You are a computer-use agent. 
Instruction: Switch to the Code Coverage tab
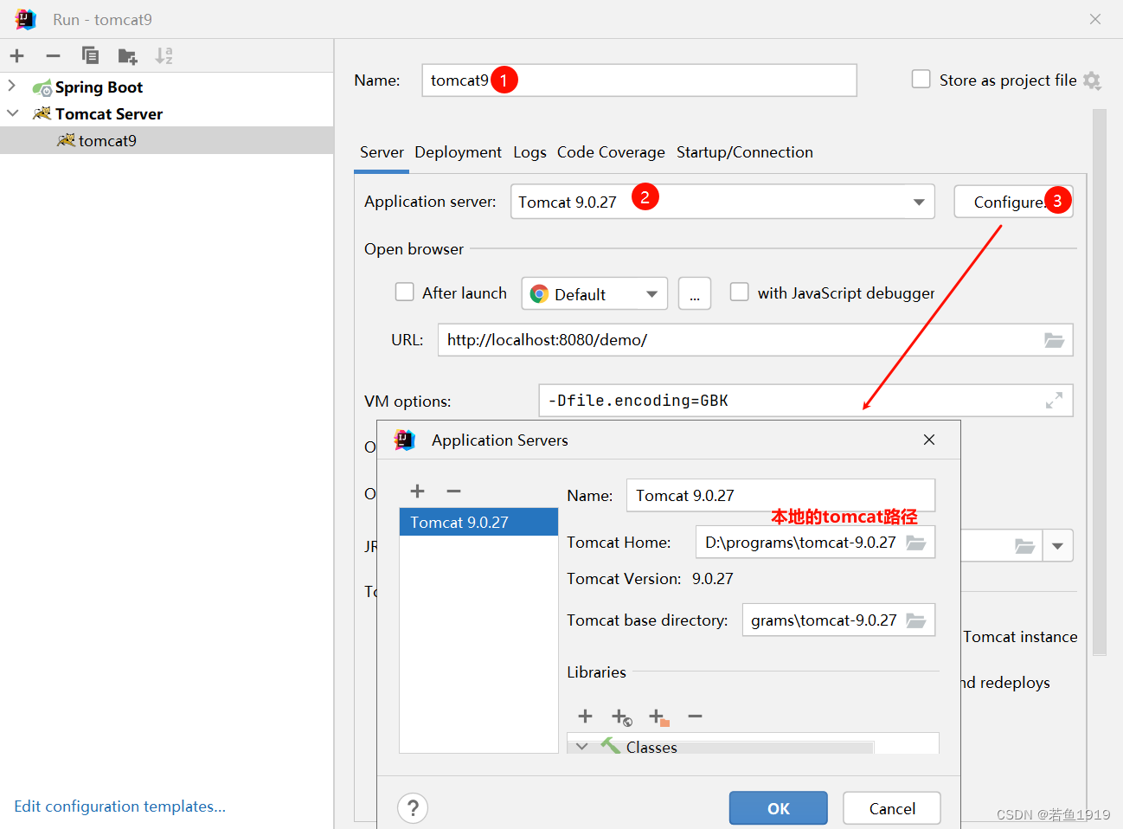click(611, 152)
